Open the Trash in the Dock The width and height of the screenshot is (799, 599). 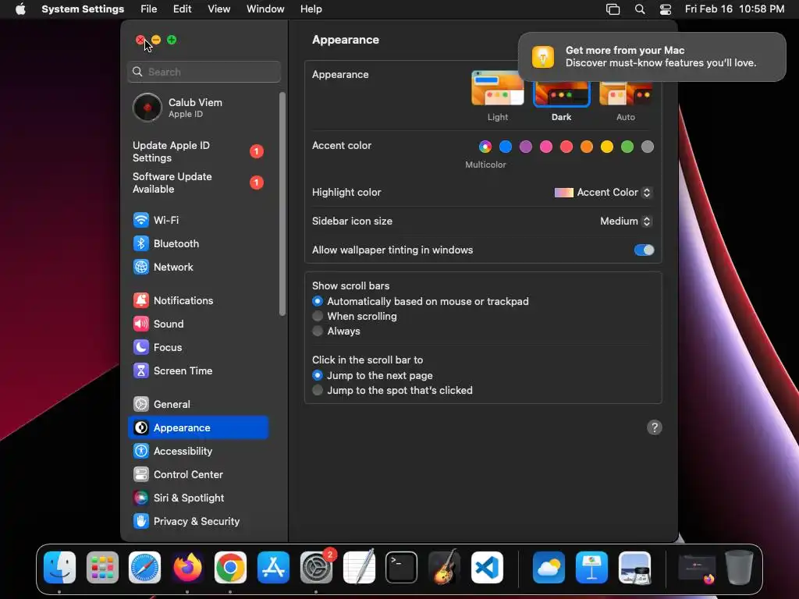pyautogui.click(x=740, y=568)
